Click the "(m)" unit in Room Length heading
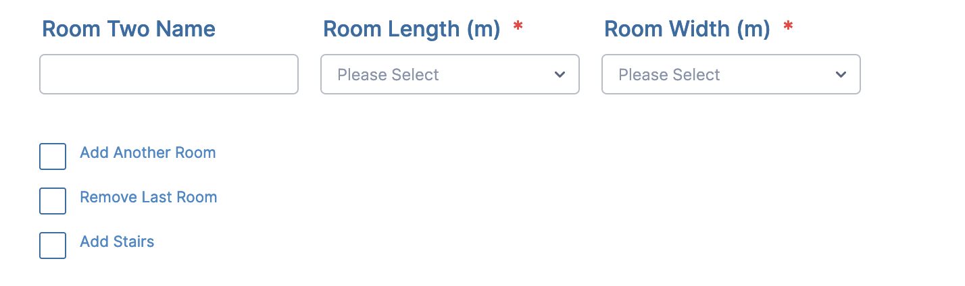965x286 pixels. [x=483, y=29]
